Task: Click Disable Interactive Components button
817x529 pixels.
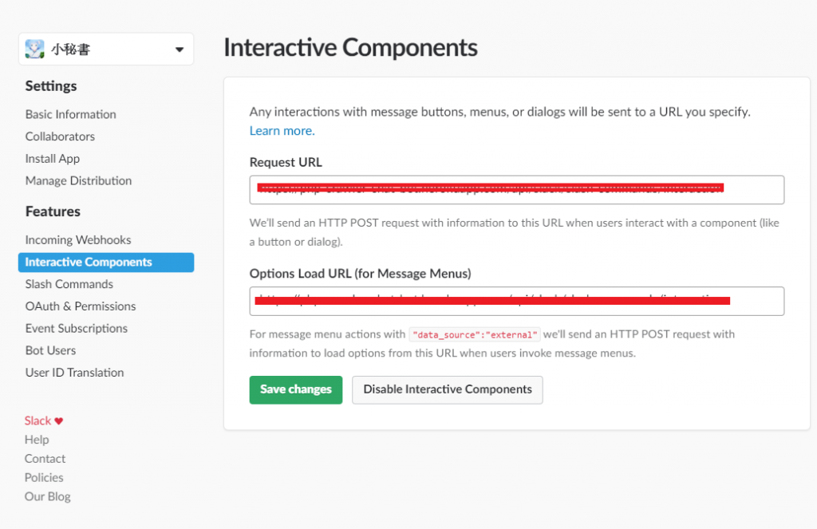Action: coord(447,389)
